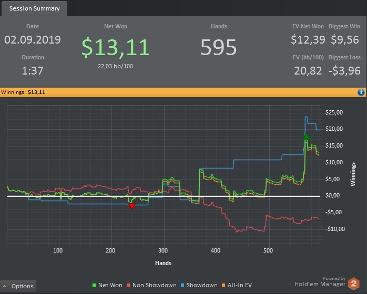367x294 pixels.
Task: Click the -$5,00 axis label
Action: pyautogui.click(x=333, y=212)
